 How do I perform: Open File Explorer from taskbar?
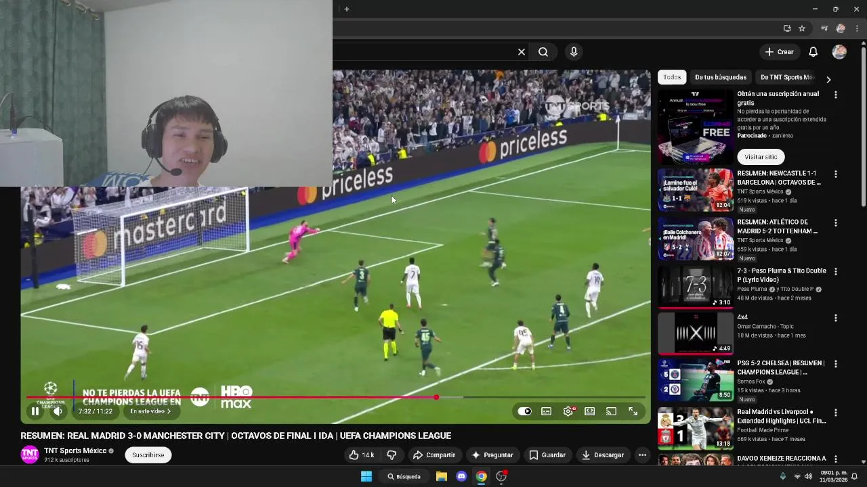coord(442,476)
